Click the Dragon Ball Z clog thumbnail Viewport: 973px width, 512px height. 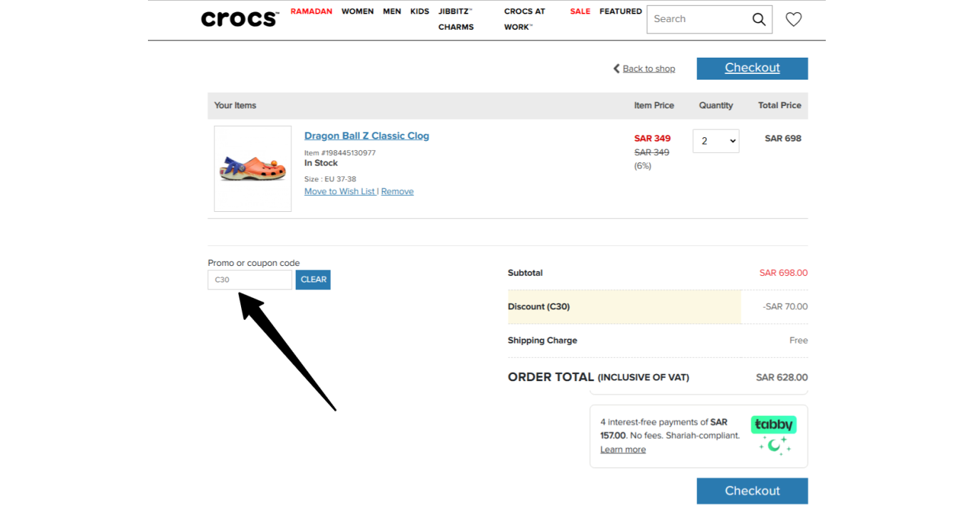252,169
